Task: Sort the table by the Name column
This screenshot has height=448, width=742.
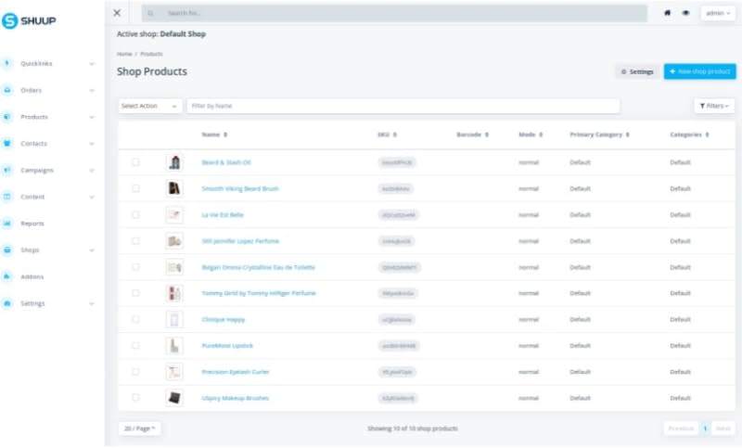Action: (x=214, y=134)
